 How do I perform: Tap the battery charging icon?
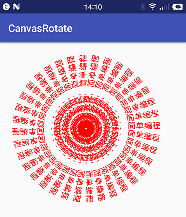click(177, 7)
